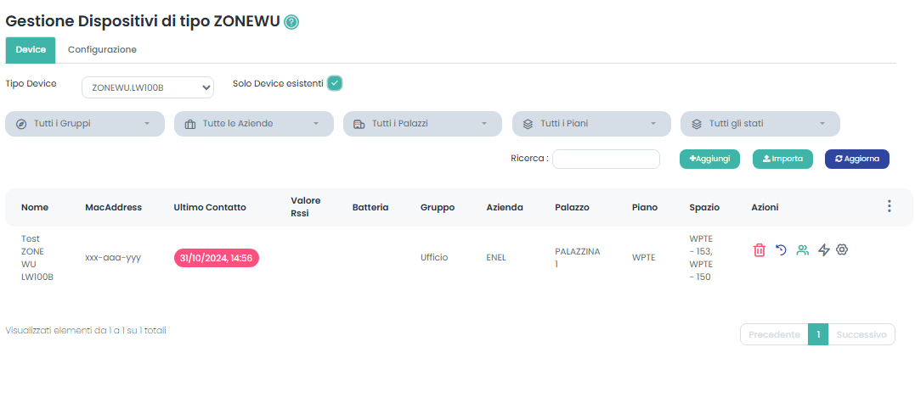Expand the Tutte le Aziende filter
The height and width of the screenshot is (403, 915).
pos(254,124)
